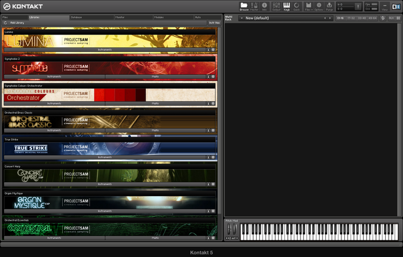The image size is (403, 257).
Task: Open Instruments for Lumina library
Action: pyautogui.click(x=104, y=50)
